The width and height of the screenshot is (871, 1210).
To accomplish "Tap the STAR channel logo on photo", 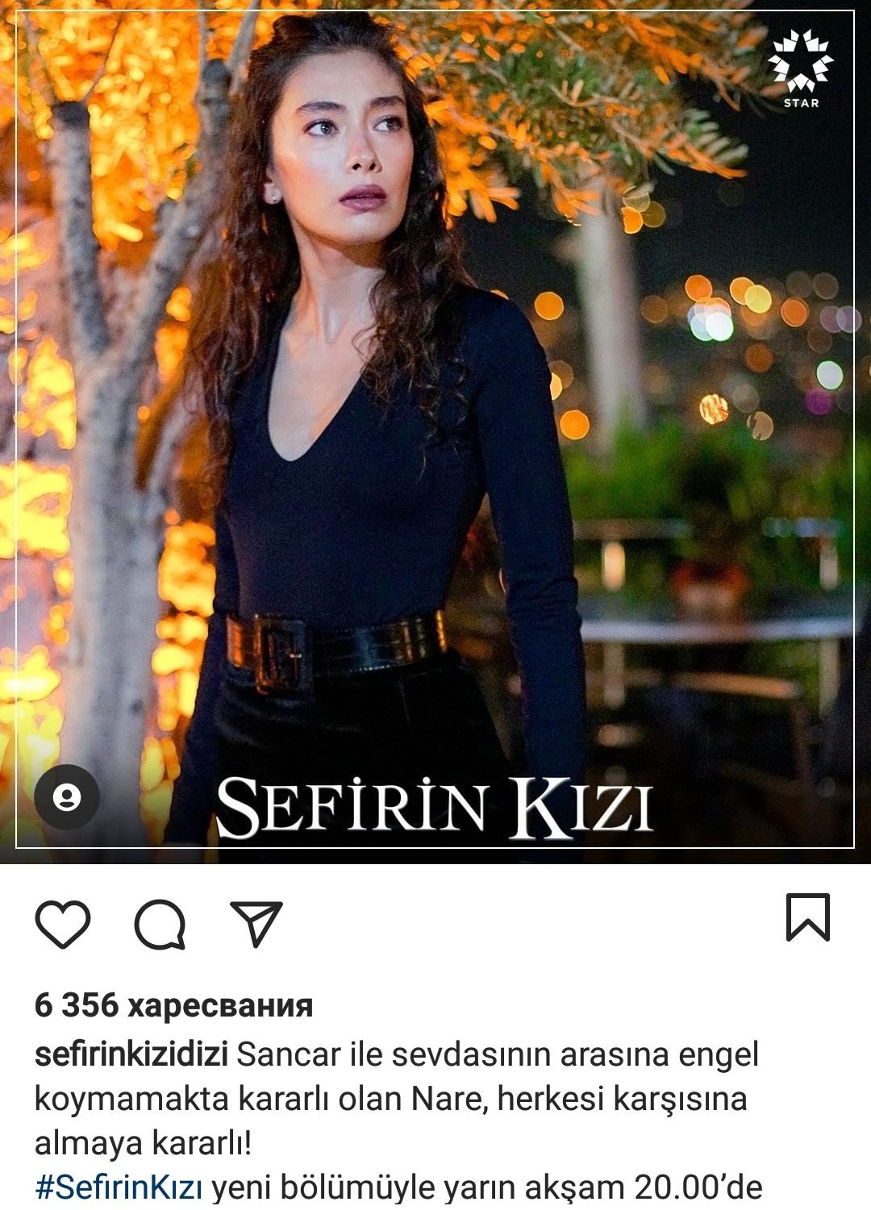I will pyautogui.click(x=800, y=69).
